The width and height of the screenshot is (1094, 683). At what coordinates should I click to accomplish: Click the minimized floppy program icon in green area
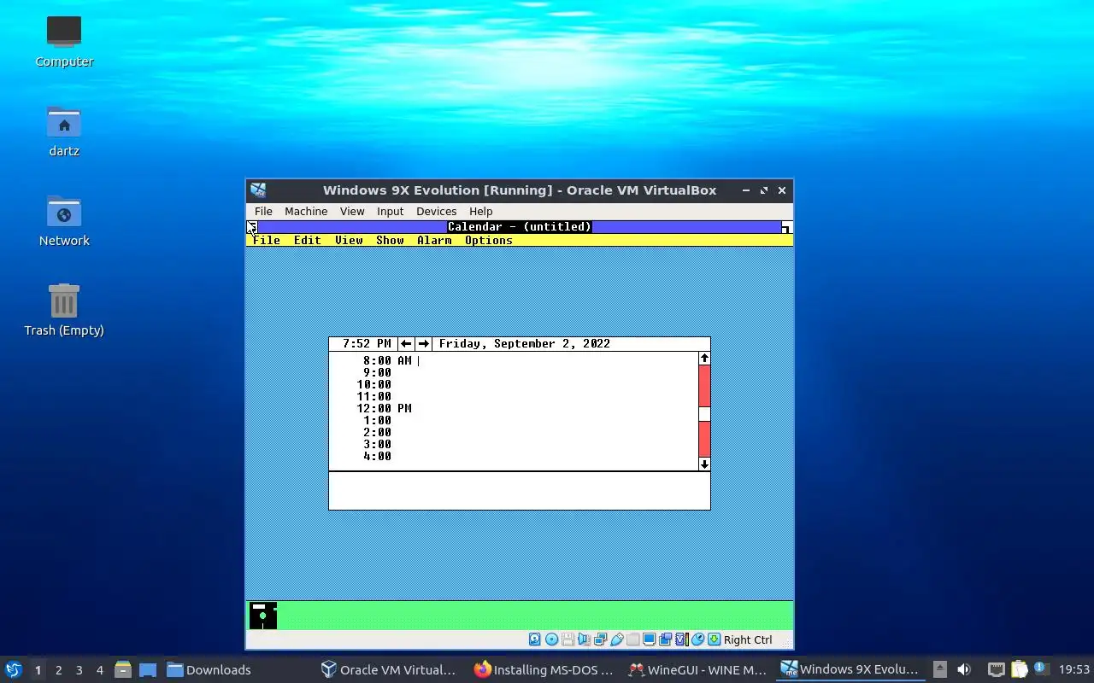263,616
